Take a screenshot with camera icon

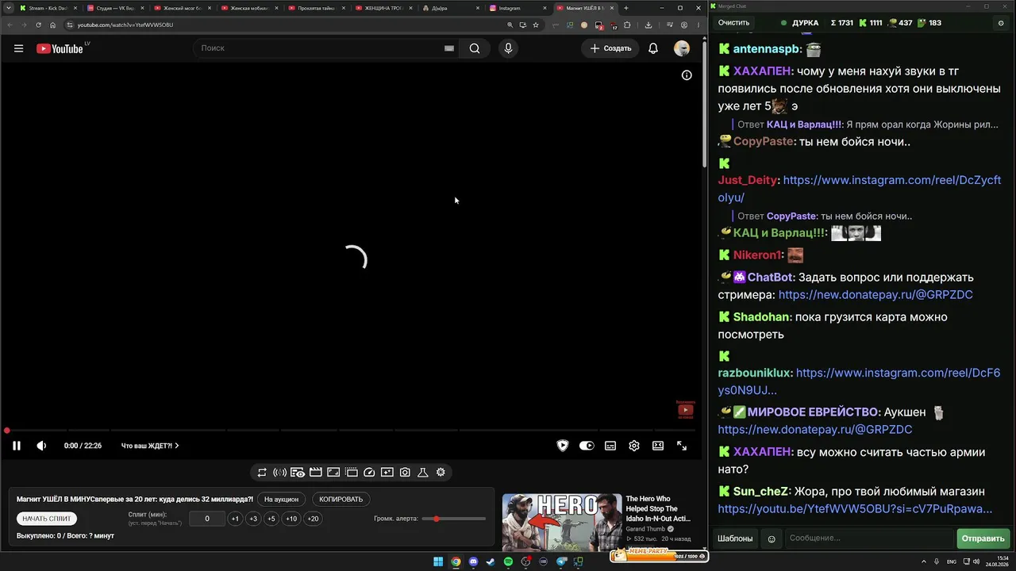click(x=405, y=473)
